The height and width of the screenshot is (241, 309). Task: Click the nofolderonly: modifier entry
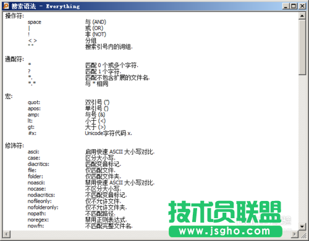click(x=43, y=208)
